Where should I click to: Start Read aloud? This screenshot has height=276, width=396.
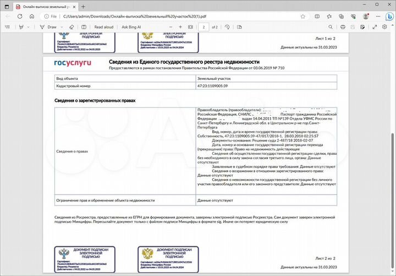point(104,27)
